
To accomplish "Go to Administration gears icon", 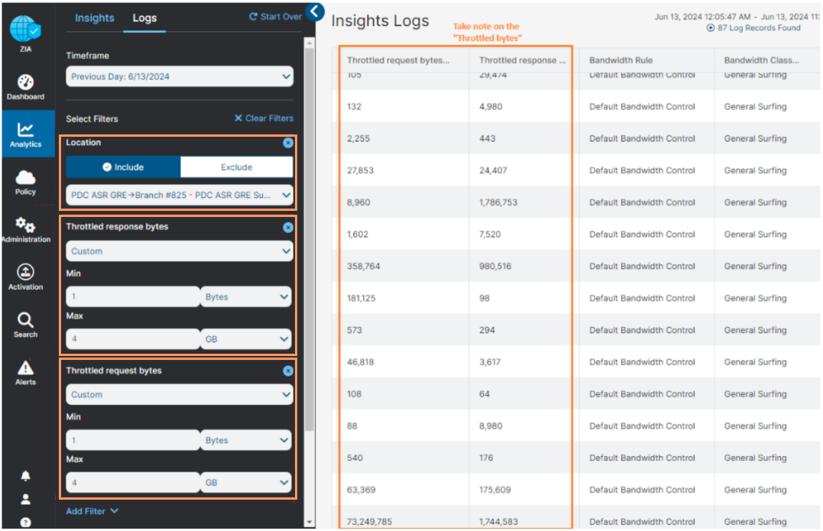I will 25,229.
